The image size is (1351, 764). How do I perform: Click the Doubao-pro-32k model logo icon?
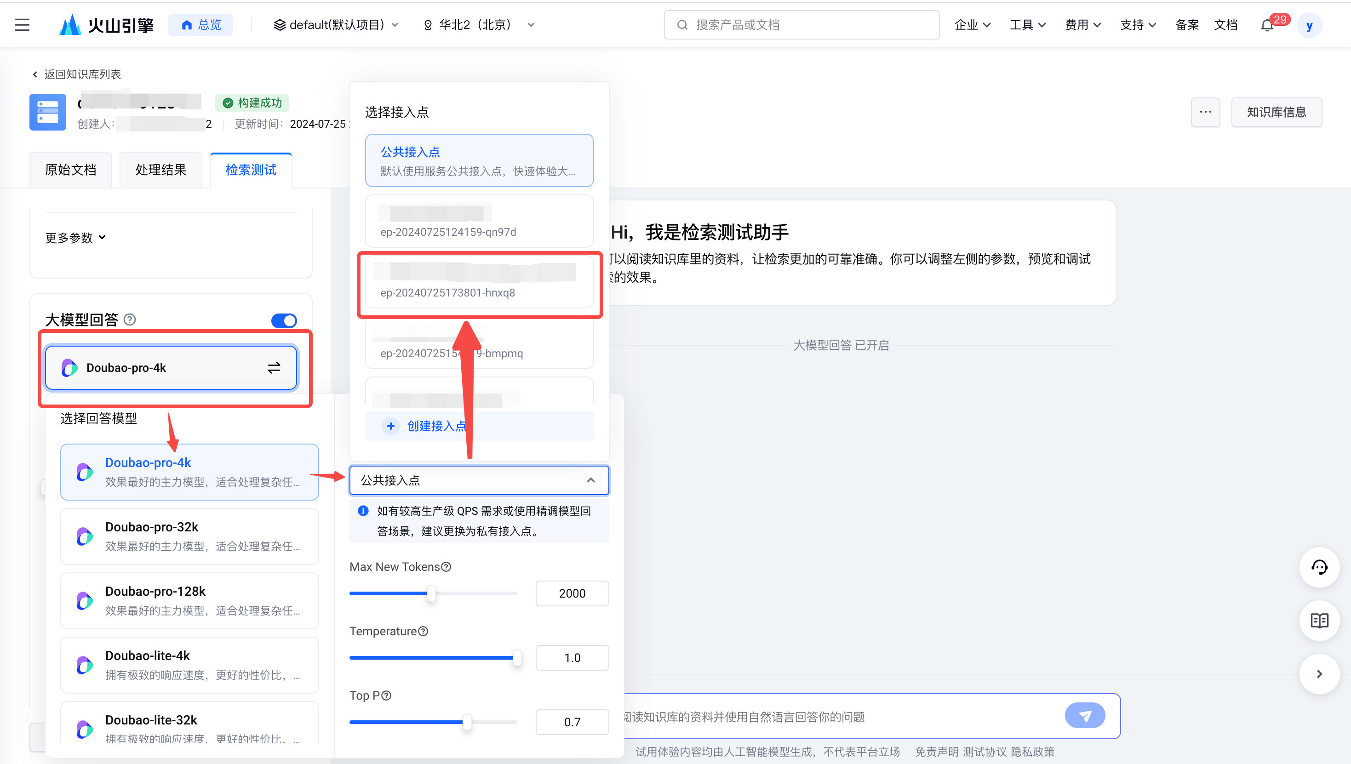[85, 536]
